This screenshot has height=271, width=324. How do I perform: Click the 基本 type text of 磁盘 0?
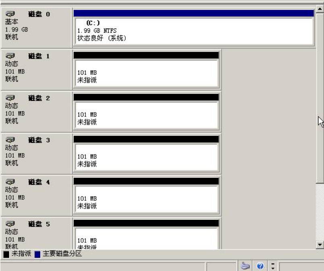[12, 22]
